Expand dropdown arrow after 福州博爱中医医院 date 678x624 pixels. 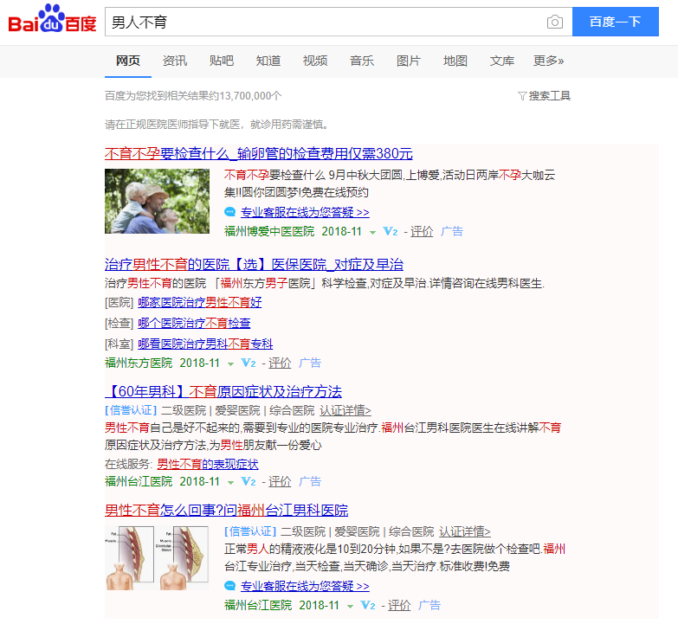tap(372, 232)
